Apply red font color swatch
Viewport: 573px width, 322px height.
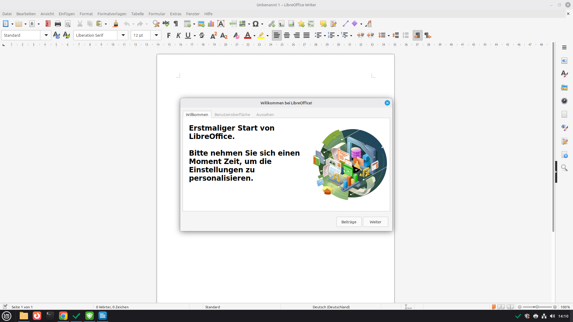[x=248, y=35]
